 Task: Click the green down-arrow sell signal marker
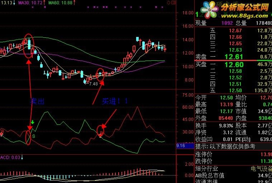coord(33,122)
